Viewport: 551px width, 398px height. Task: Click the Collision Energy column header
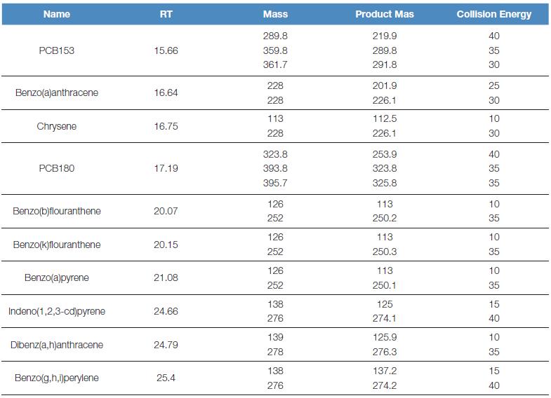coord(493,14)
